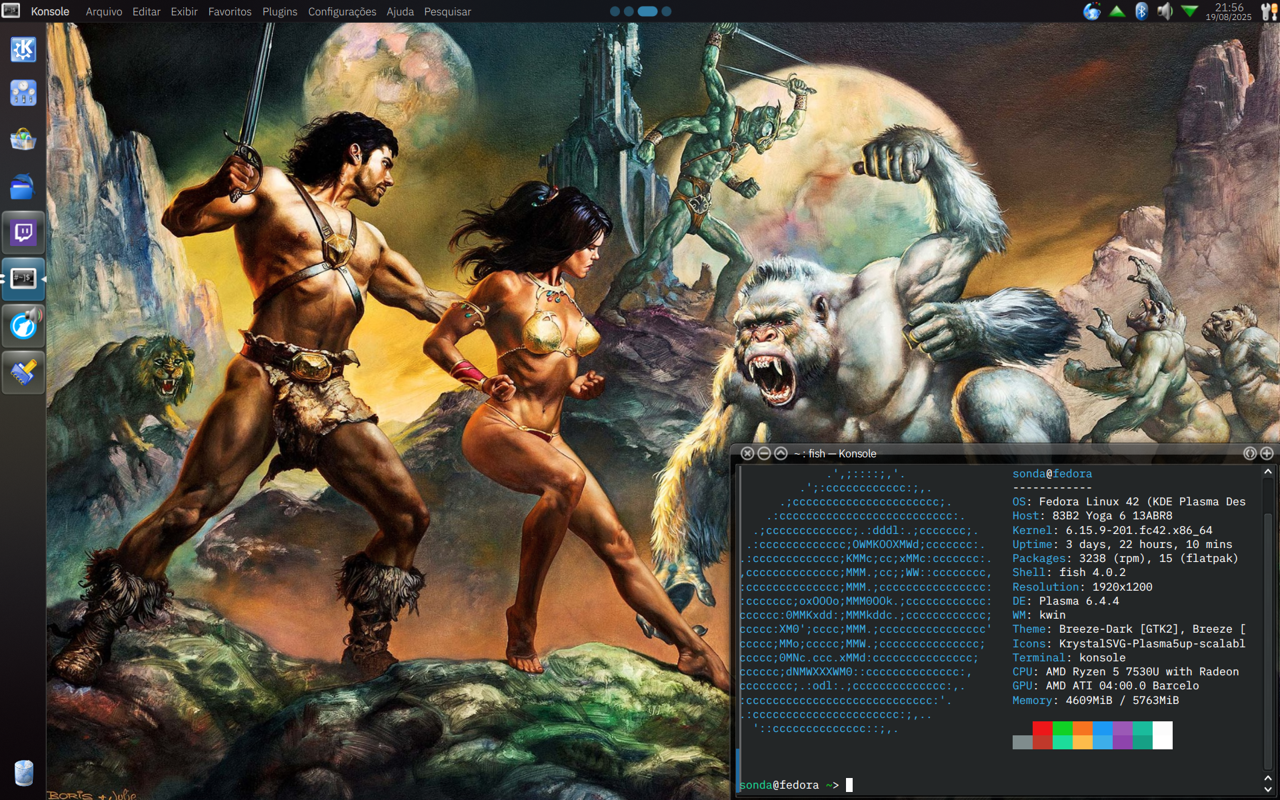1280x800 pixels.
Task: Open Dolphin file manager from the dock
Action: click(23, 187)
